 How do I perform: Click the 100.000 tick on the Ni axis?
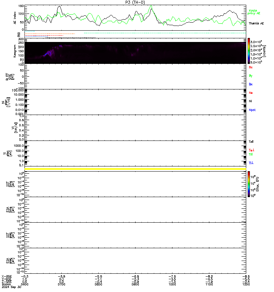pos(18,91)
